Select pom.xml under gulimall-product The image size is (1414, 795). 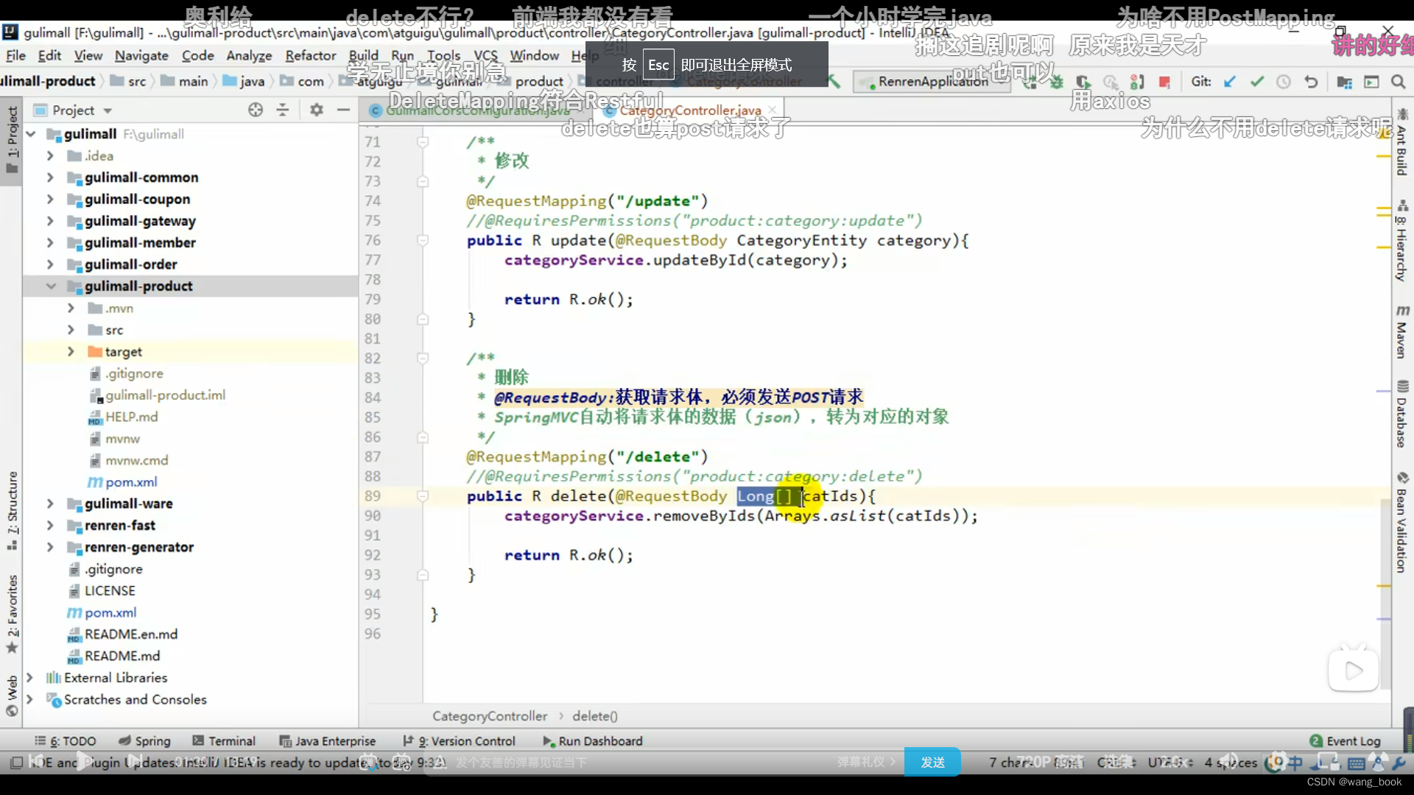click(131, 482)
